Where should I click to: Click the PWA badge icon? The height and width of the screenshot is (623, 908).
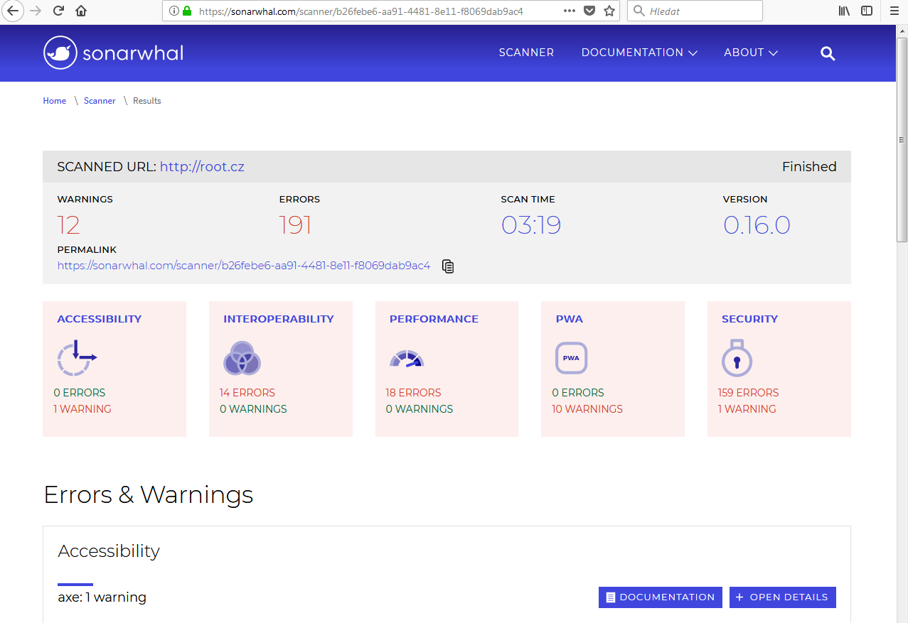coord(571,358)
